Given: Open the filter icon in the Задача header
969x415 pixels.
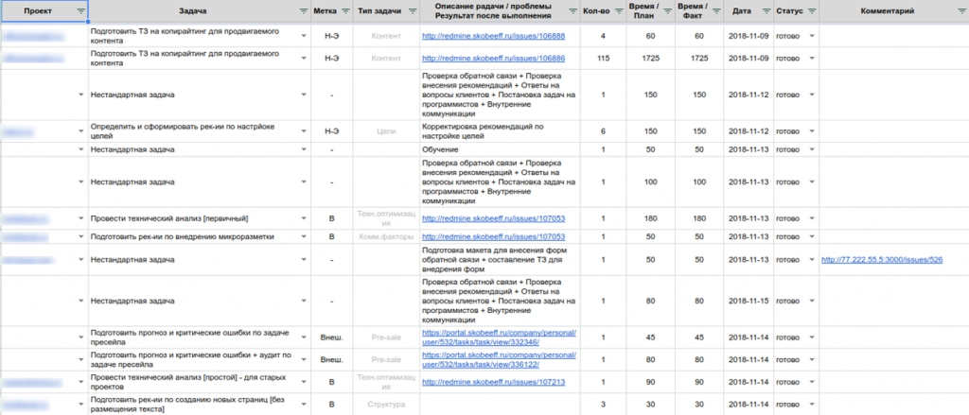Looking at the screenshot, I should pyautogui.click(x=303, y=11).
